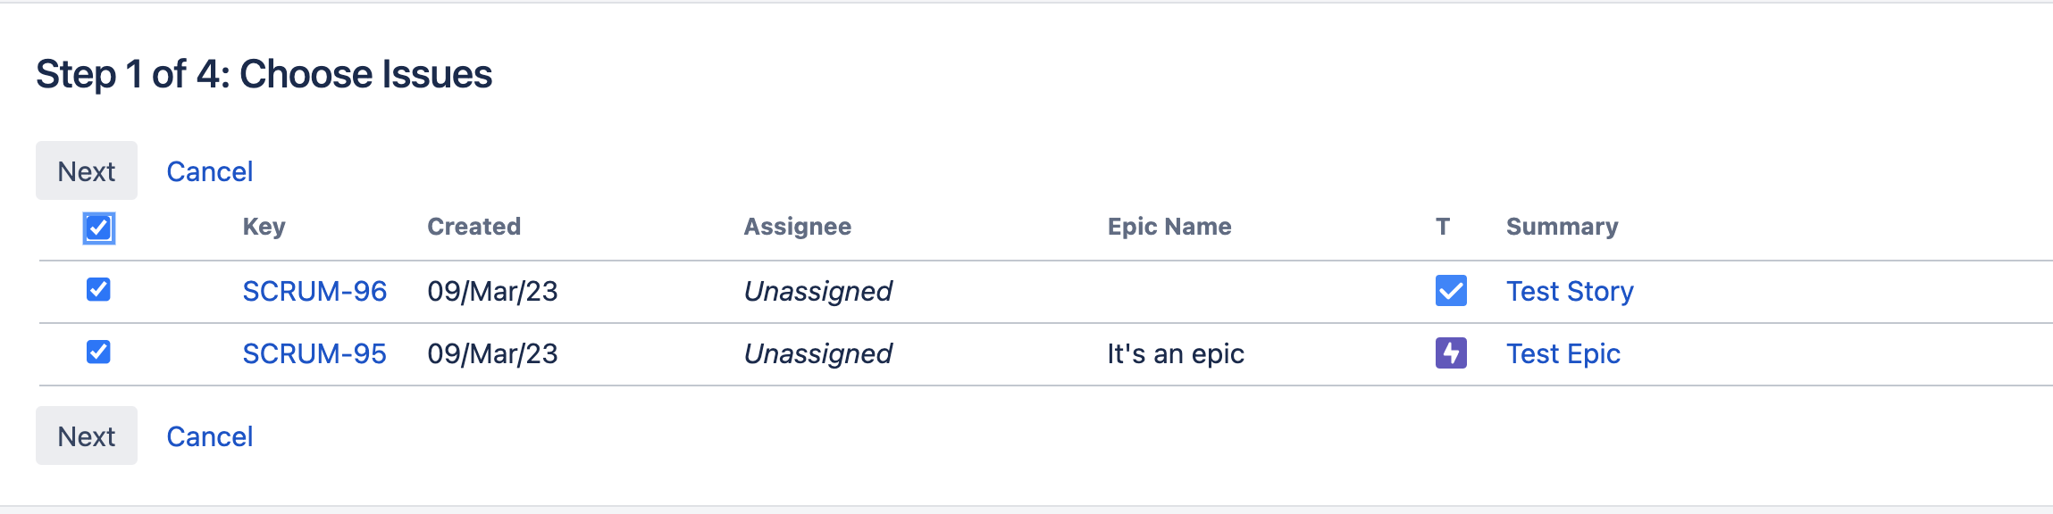Click the top Cancel link
This screenshot has width=2053, height=514.
(209, 171)
